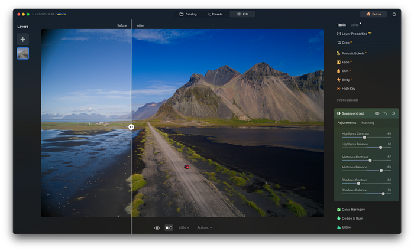This screenshot has height=251, width=414.
Task: Toggle Supercontrast visibility eye icon
Action: coord(377,113)
